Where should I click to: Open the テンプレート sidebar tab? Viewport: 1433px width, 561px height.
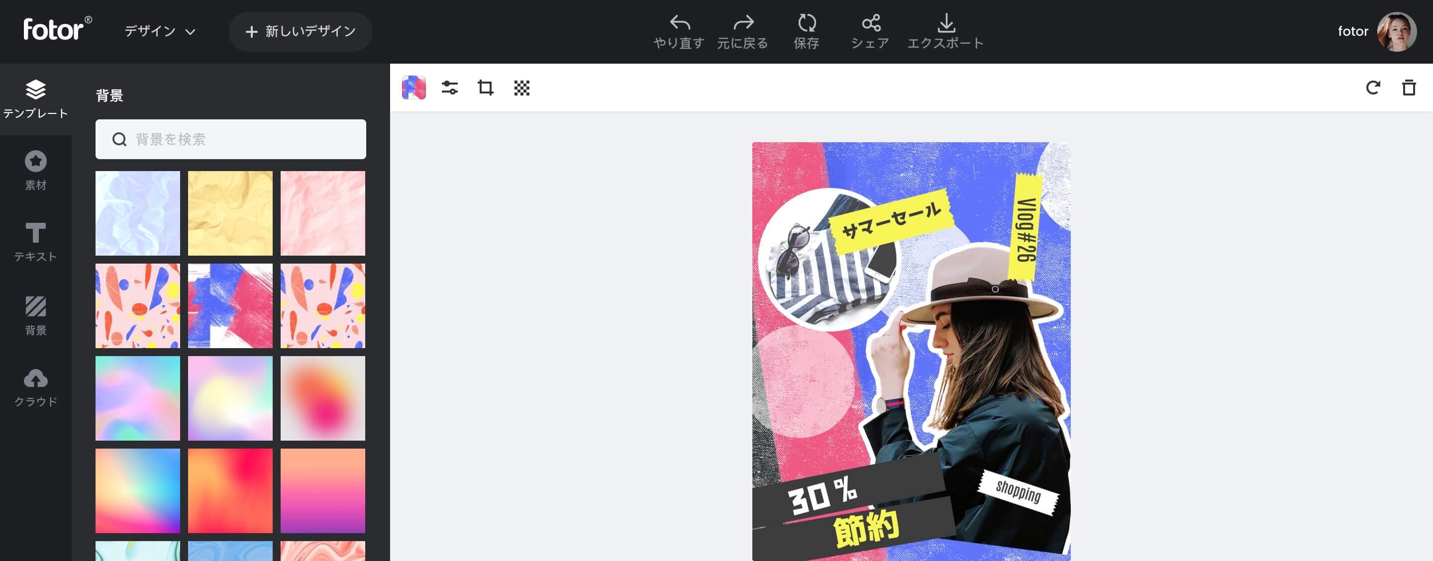[x=36, y=99]
